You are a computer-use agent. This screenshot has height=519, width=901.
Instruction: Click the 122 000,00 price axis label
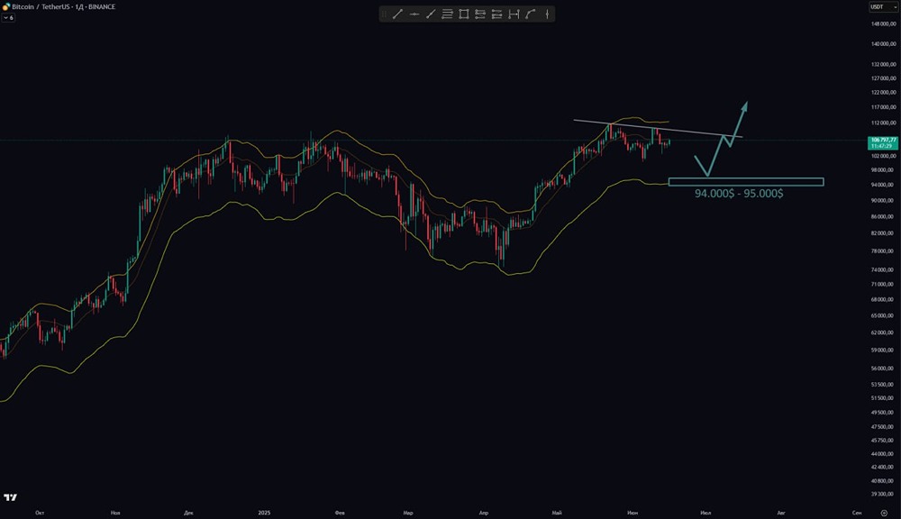click(x=883, y=93)
